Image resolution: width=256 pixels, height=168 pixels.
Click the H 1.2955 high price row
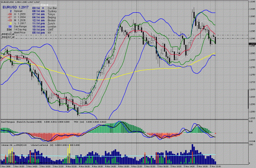pos(16,14)
